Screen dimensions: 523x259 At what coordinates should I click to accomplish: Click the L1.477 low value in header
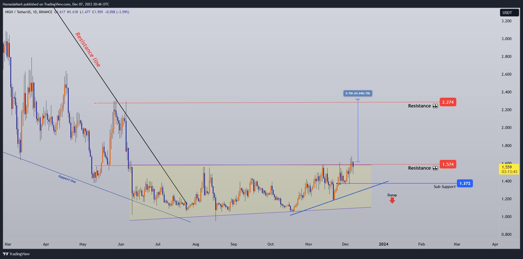pos(85,12)
